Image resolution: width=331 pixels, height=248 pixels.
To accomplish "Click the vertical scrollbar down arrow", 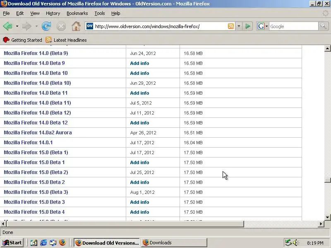I will (327, 217).
